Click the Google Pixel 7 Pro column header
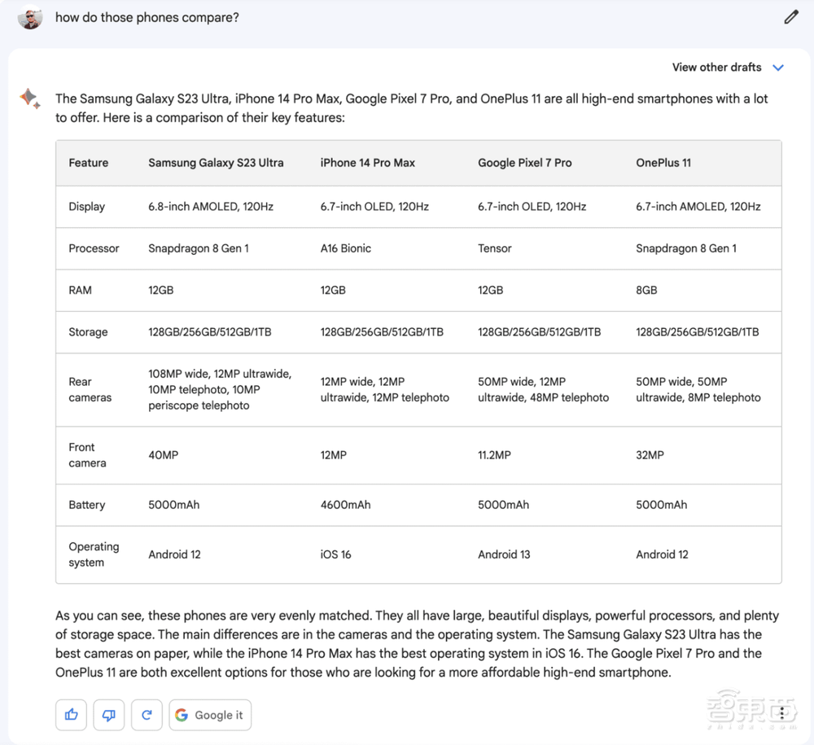 pyautogui.click(x=524, y=163)
